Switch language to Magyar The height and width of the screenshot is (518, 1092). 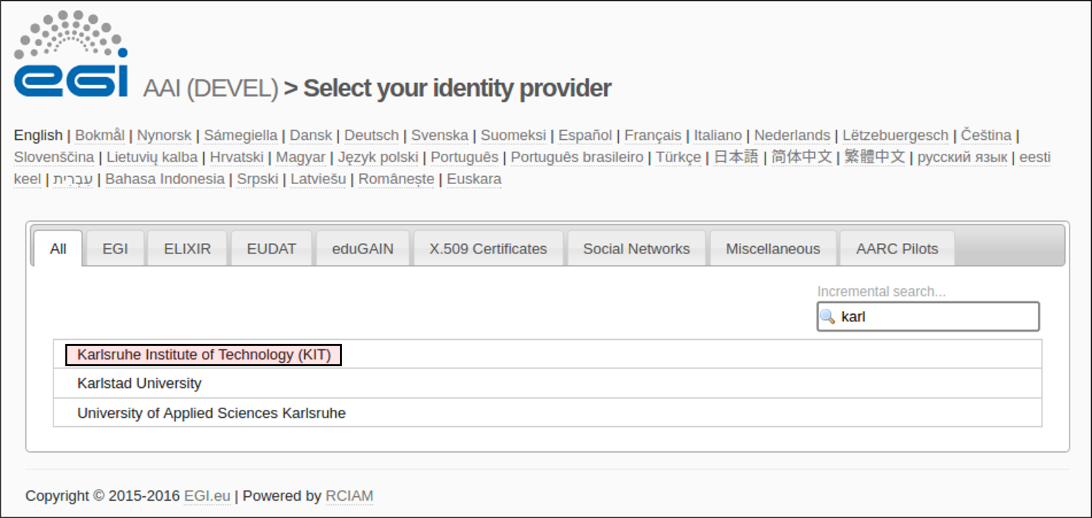[x=301, y=157]
